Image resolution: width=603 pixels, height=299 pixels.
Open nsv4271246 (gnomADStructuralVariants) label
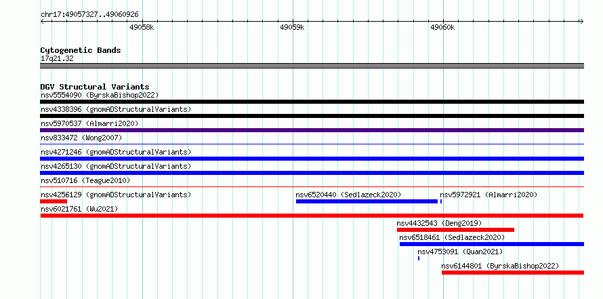(116, 152)
